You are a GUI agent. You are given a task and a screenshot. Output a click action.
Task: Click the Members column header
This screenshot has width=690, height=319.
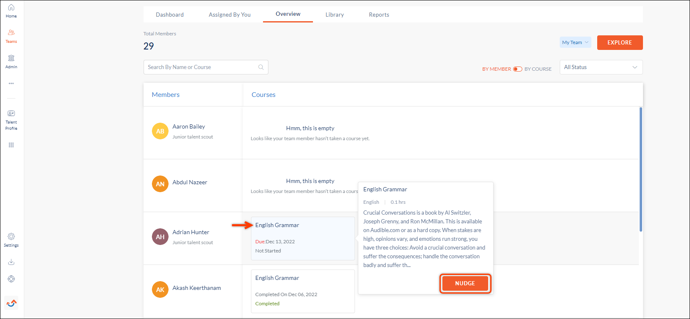pyautogui.click(x=166, y=95)
